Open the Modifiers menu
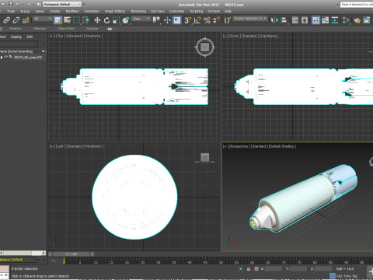 (x=72, y=11)
